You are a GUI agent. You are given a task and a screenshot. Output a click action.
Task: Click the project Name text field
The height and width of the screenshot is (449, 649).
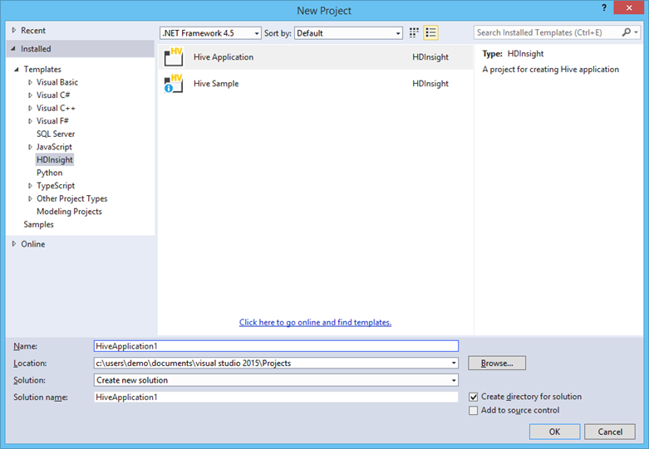click(x=276, y=346)
